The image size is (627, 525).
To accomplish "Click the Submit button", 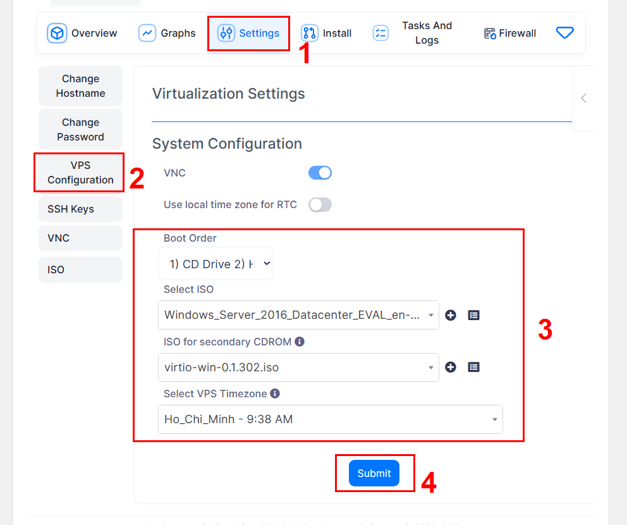I will click(374, 473).
